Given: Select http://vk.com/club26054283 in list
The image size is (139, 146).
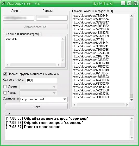Looking at the screenshot, I should tap(91, 87).
